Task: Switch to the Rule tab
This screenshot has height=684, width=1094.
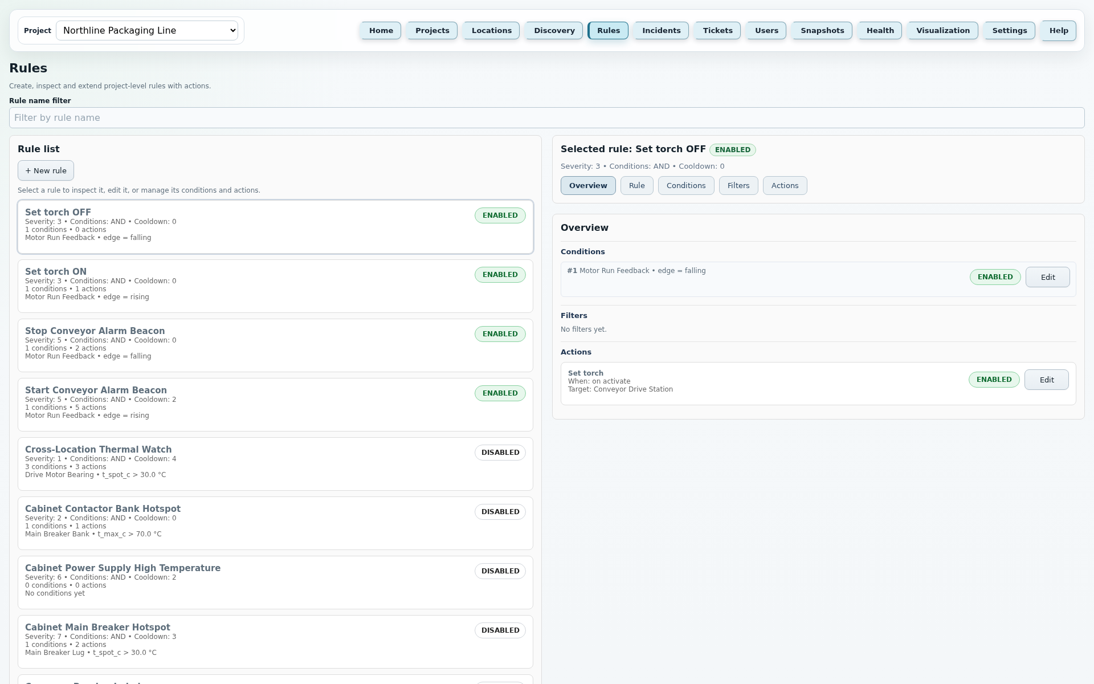Action: coord(636,186)
